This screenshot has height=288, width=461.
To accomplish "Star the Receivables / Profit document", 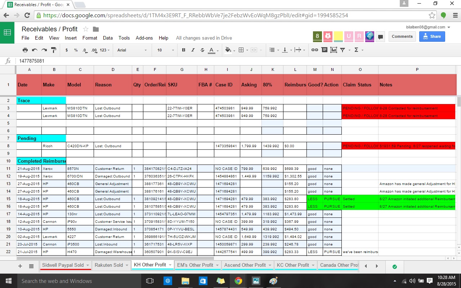I will pyautogui.click(x=86, y=29).
